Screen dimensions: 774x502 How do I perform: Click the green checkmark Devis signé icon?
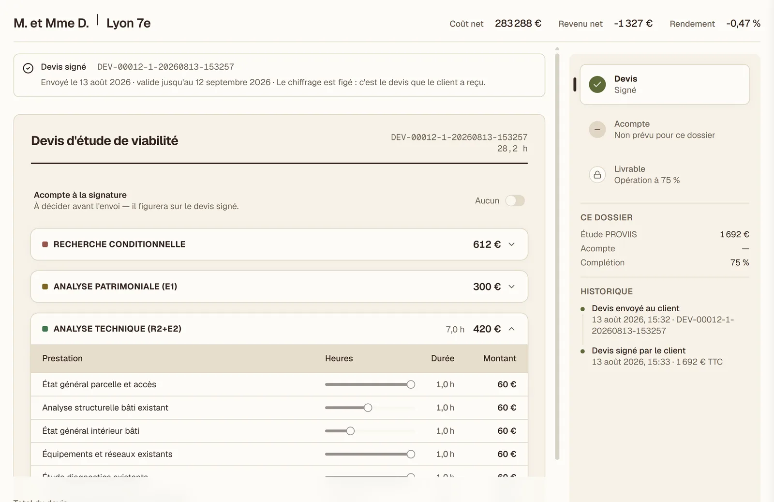pos(597,84)
